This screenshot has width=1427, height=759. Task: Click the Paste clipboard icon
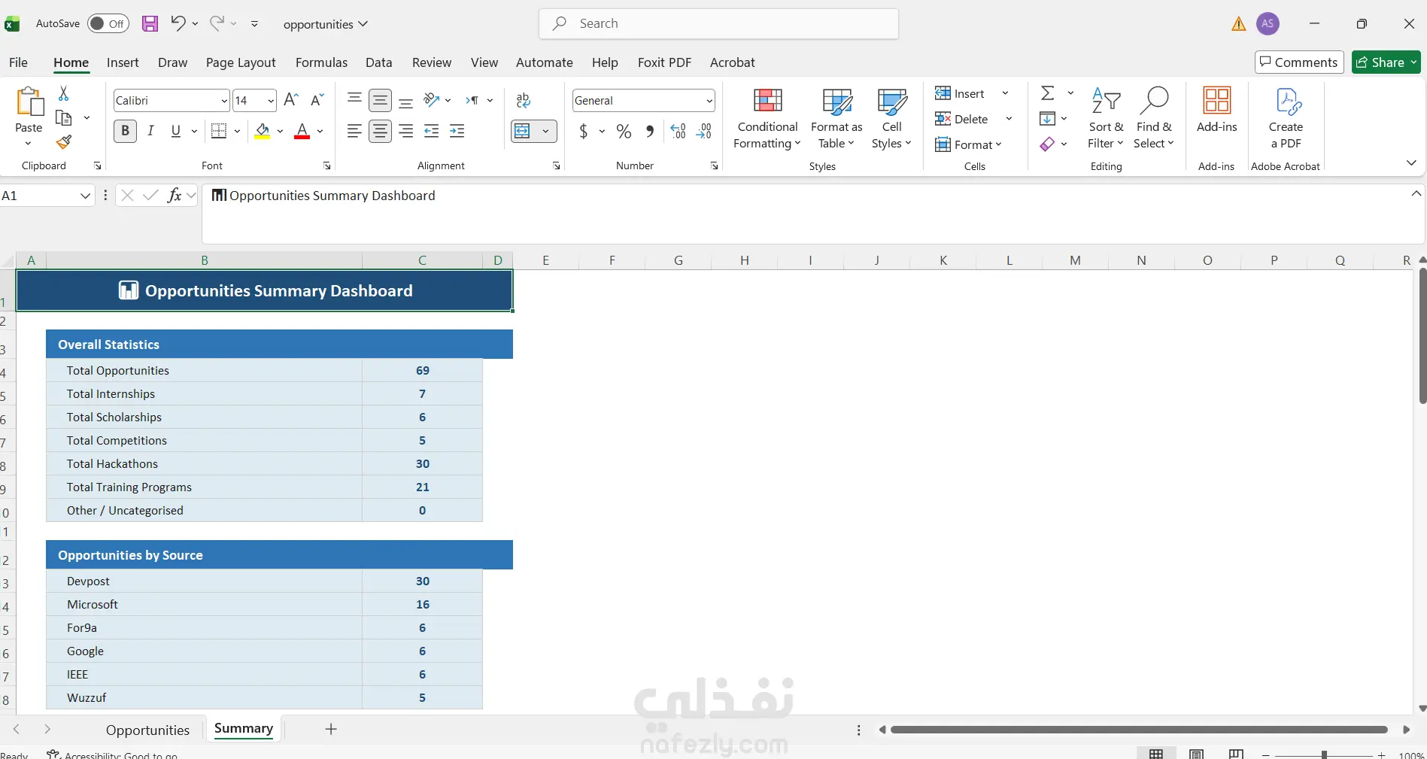(x=29, y=102)
